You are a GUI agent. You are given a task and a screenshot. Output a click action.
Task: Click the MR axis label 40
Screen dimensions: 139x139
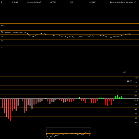[135, 91]
